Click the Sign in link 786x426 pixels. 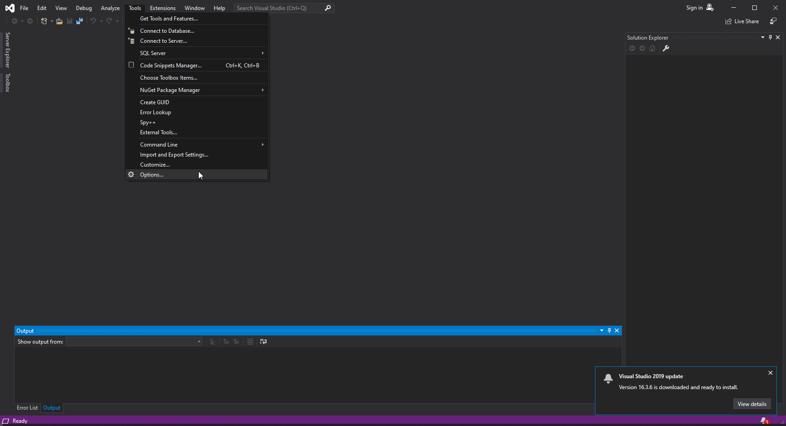(694, 8)
